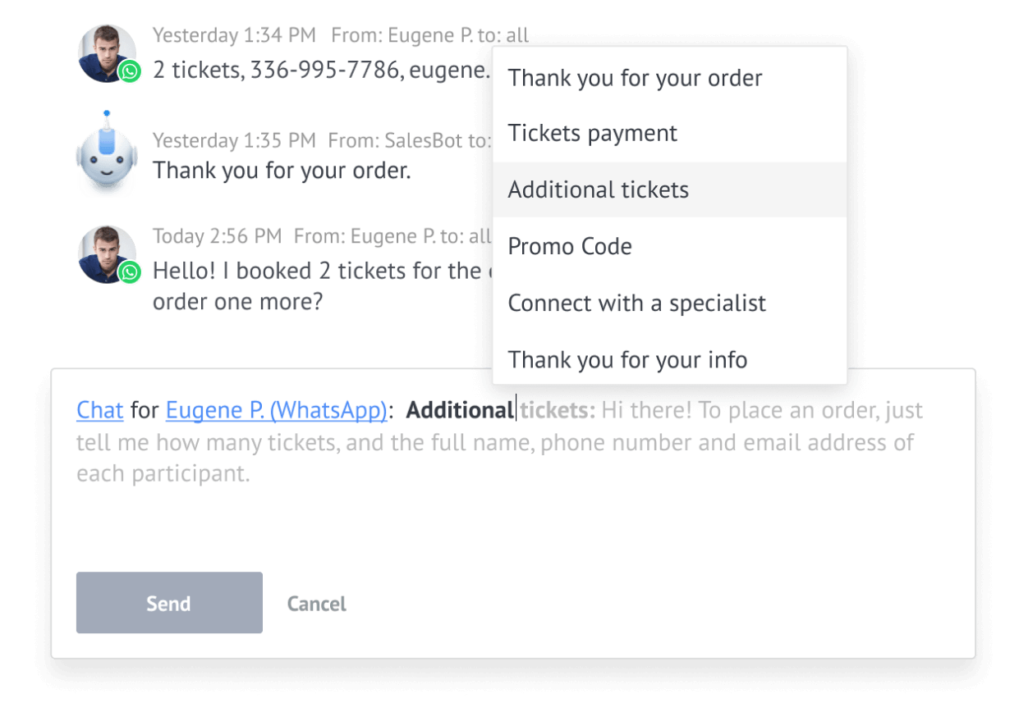Image resolution: width=1019 pixels, height=712 pixels.
Task: Click Eugene P.'s avatar on today's message
Action: click(x=107, y=254)
